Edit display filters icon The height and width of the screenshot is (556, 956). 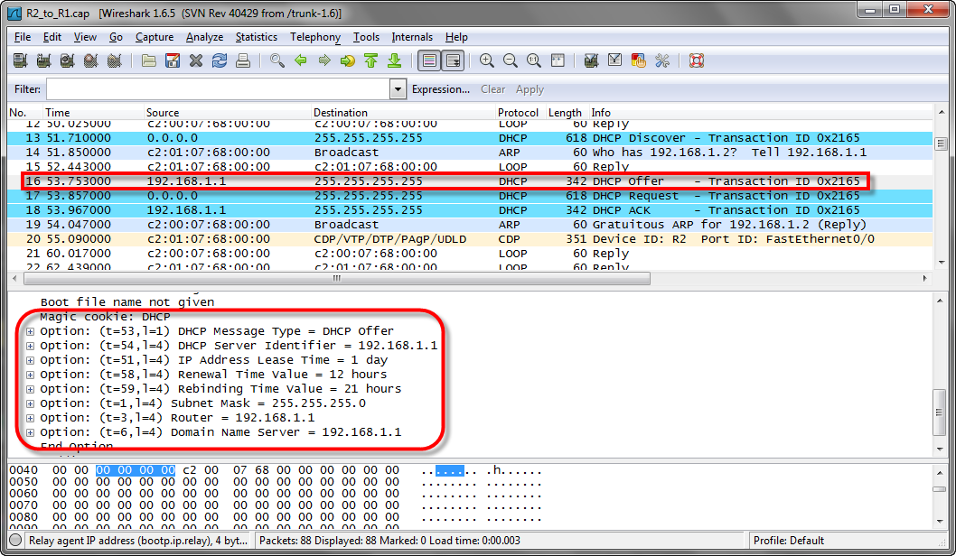click(x=614, y=60)
